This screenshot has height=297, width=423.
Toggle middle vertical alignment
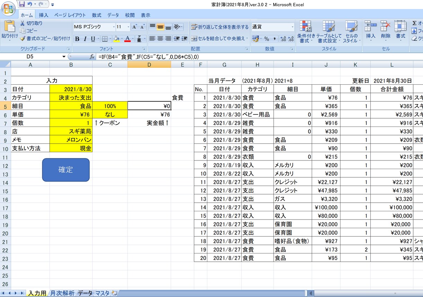pyautogui.click(x=160, y=27)
